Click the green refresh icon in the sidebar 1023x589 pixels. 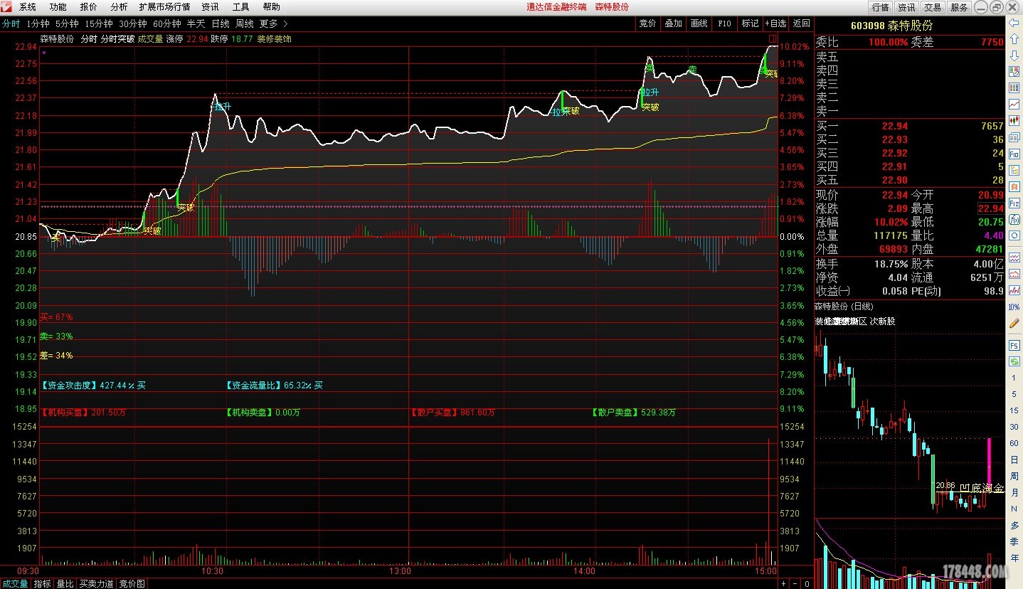(x=1014, y=361)
